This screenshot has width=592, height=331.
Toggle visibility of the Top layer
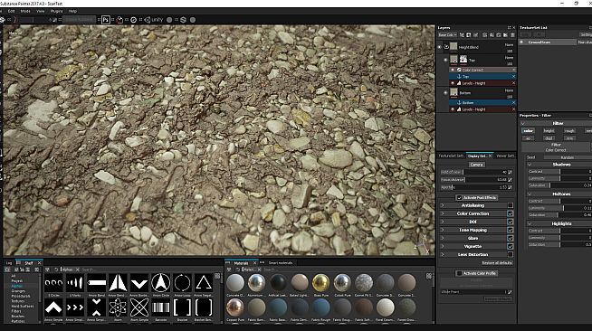(x=445, y=60)
